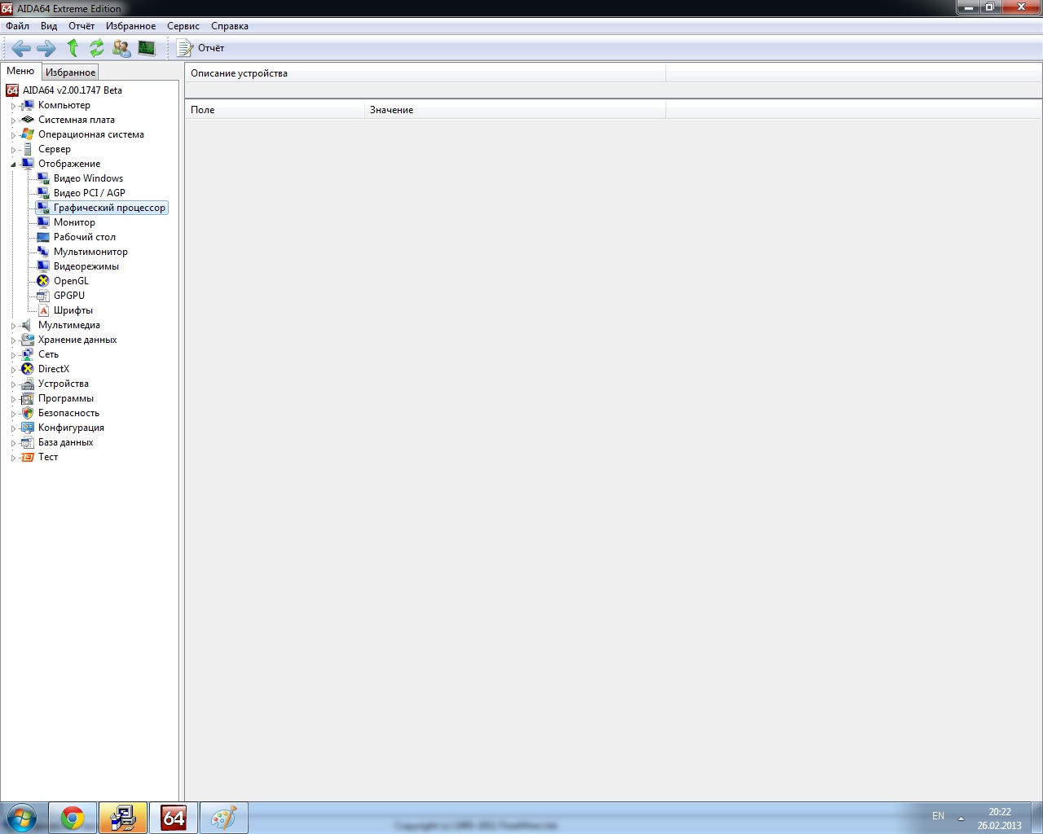The height and width of the screenshot is (834, 1043).
Task: Open the Paint palette taskbar icon
Action: coord(223,818)
